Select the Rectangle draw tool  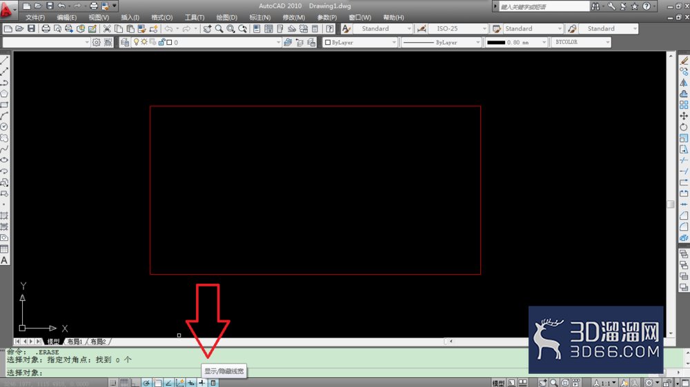(x=4, y=105)
